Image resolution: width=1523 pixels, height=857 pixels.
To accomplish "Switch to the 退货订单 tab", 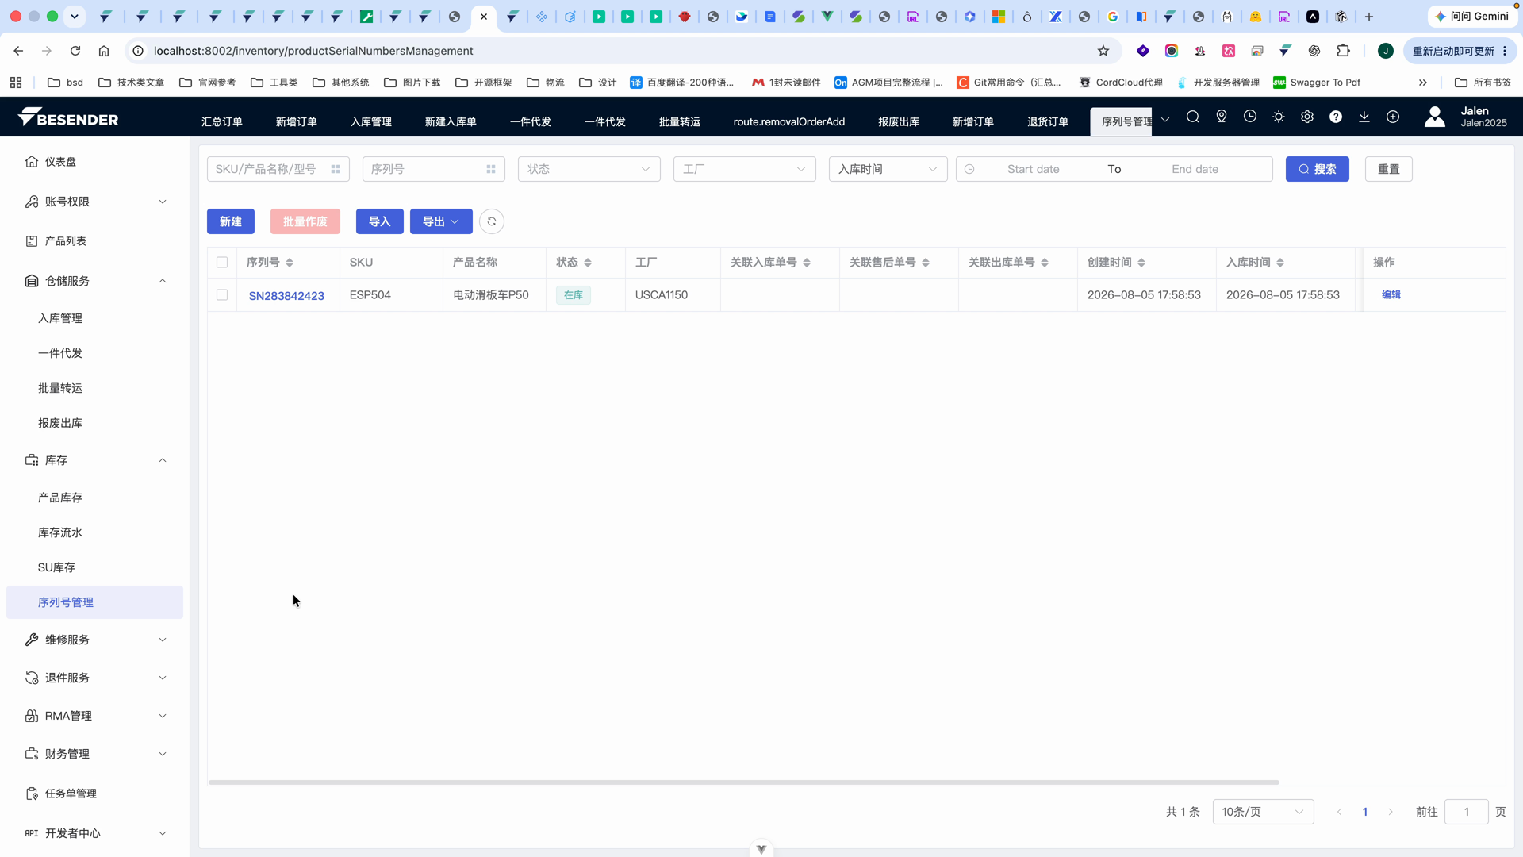I will 1048,122.
